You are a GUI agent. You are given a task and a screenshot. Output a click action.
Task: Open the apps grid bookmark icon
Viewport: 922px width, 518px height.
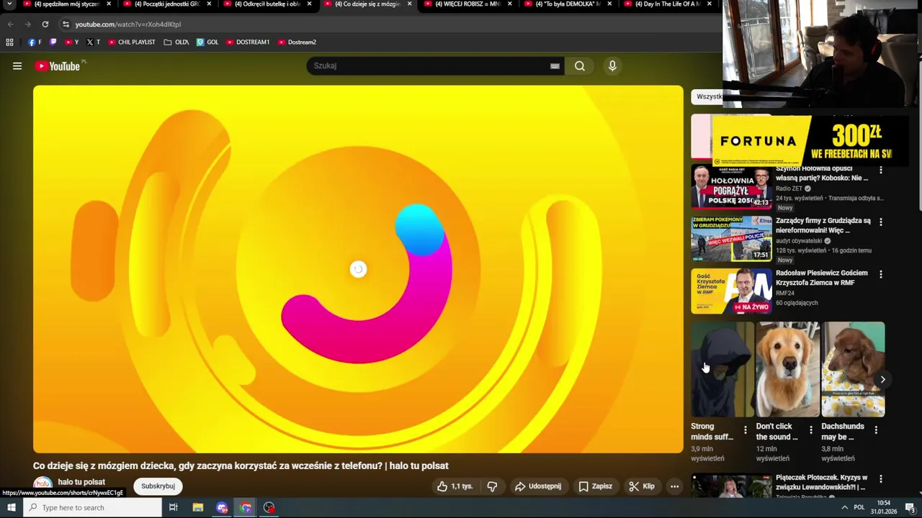9,42
